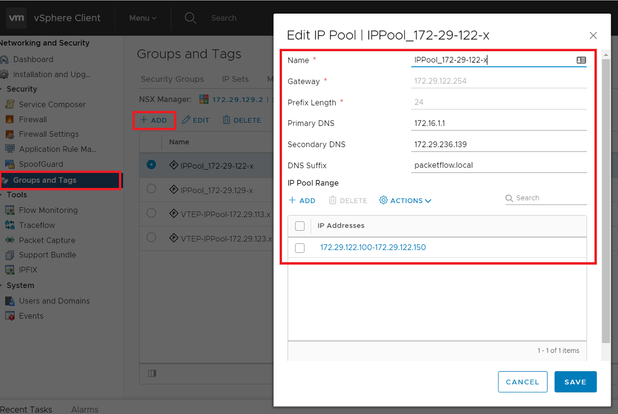Viewport: 618px width, 414px height.
Task: Click dialog vertical scrollbar thumb
Action: tap(606, 201)
